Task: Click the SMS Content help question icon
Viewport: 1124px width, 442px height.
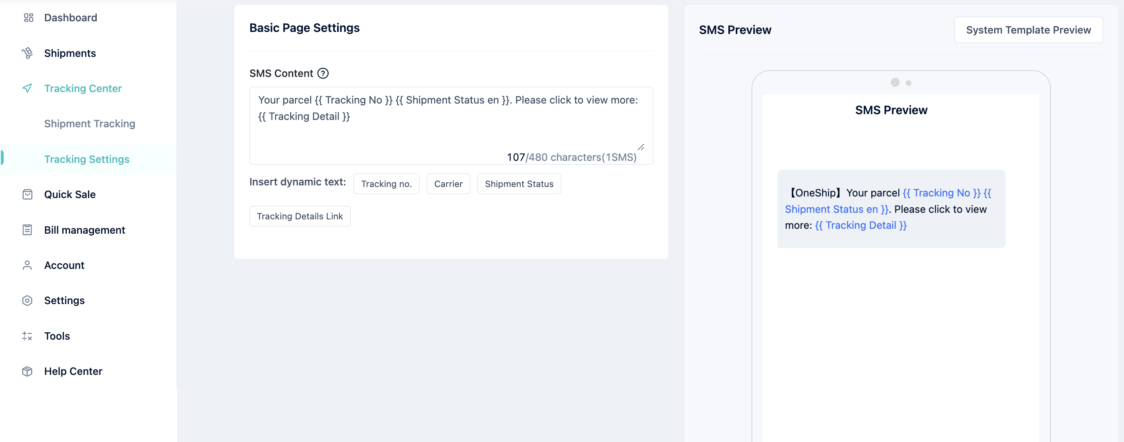Action: (323, 73)
